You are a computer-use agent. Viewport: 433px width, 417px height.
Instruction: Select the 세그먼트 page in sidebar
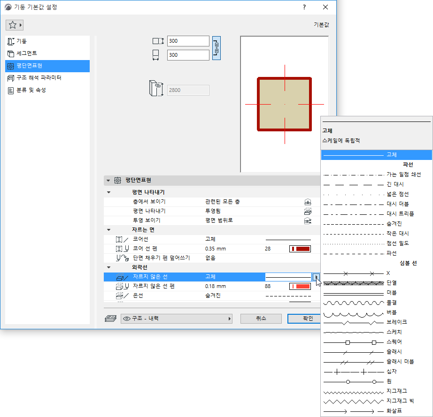pos(47,53)
